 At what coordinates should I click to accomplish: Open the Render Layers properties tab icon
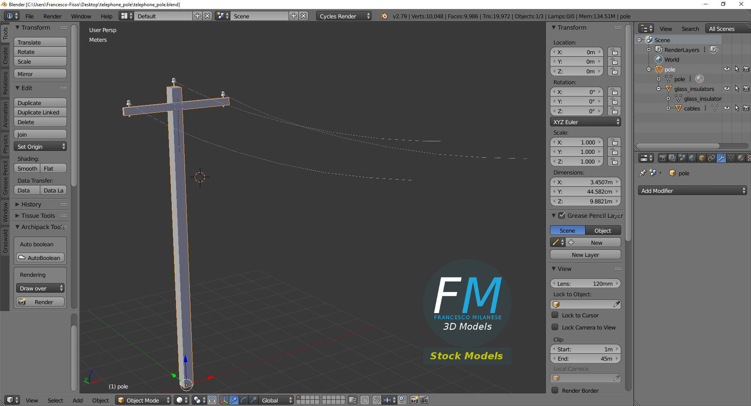(x=672, y=158)
